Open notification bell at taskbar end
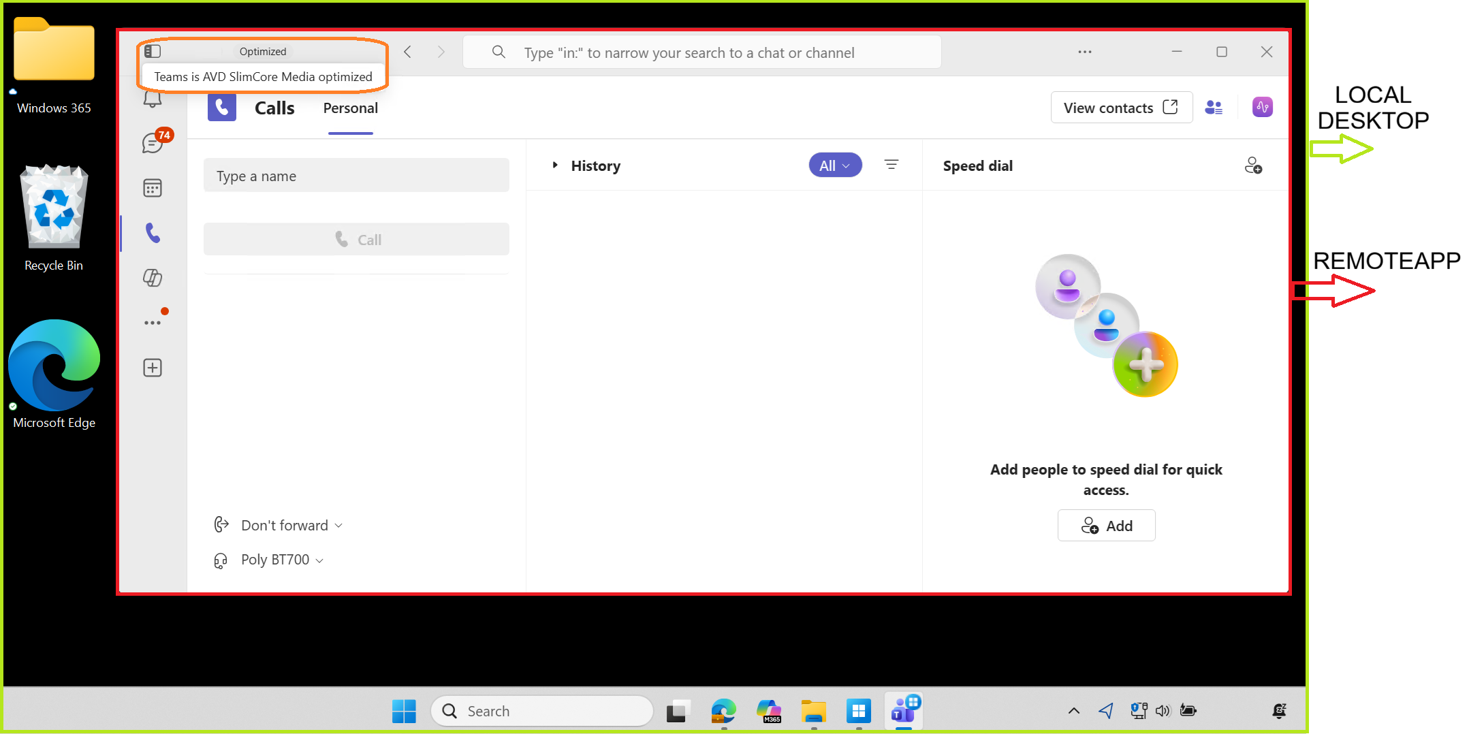The width and height of the screenshot is (1469, 734). coord(1279,711)
